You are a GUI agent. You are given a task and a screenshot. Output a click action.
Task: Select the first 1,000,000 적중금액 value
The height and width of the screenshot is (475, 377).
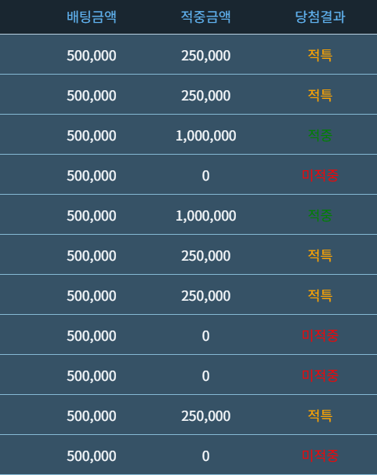[x=205, y=136]
